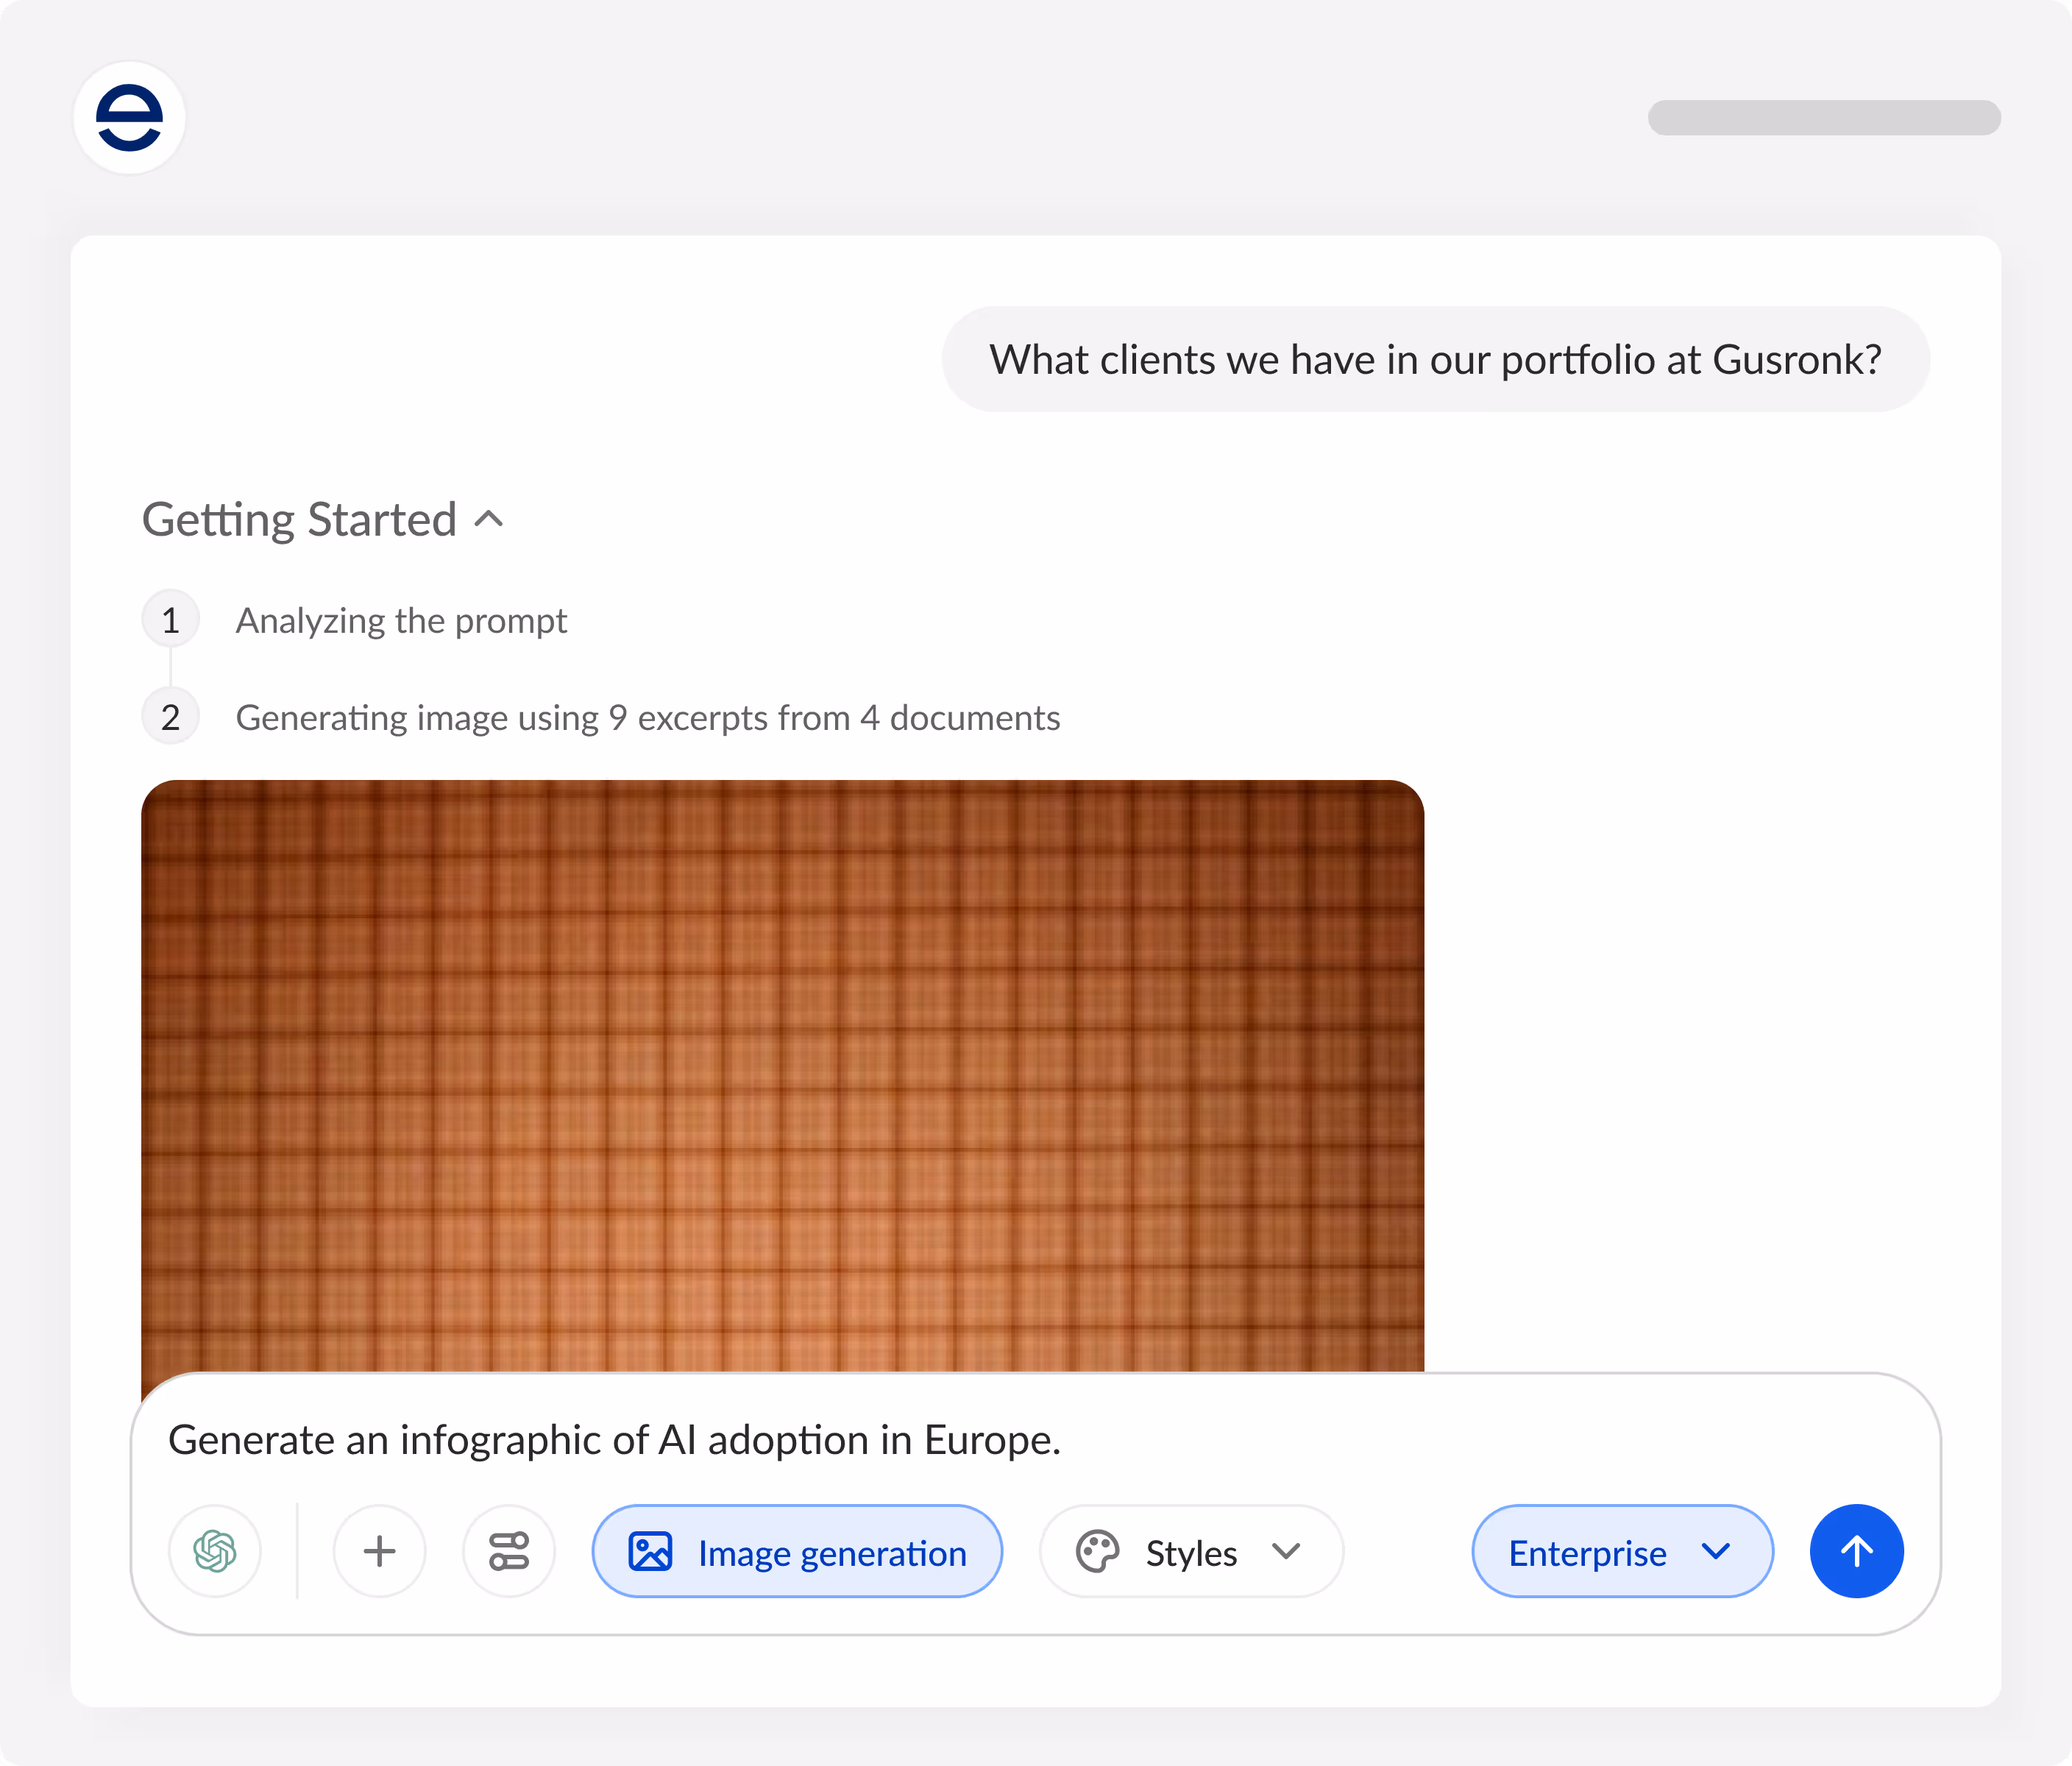Click the step 1 number circle
This screenshot has height=1766, width=2072.
[x=171, y=620]
